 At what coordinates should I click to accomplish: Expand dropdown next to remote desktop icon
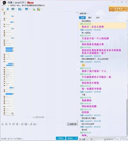[30, 9]
